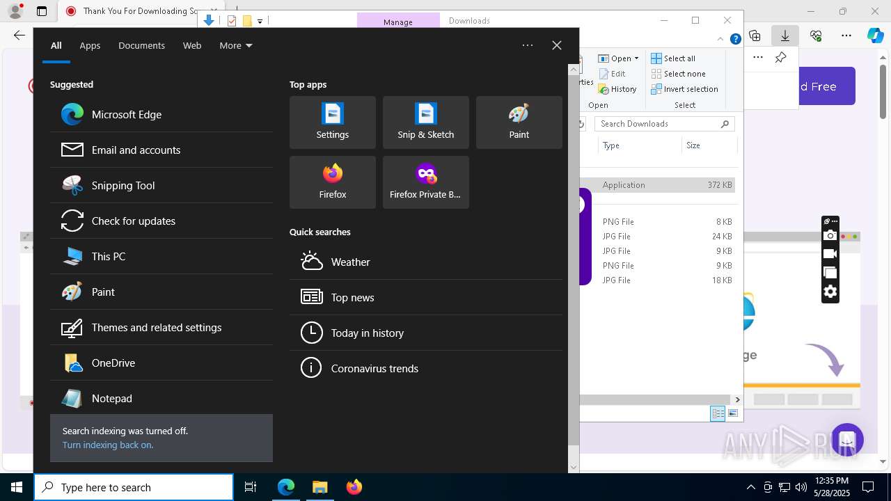Search Weather quick search

click(426, 262)
